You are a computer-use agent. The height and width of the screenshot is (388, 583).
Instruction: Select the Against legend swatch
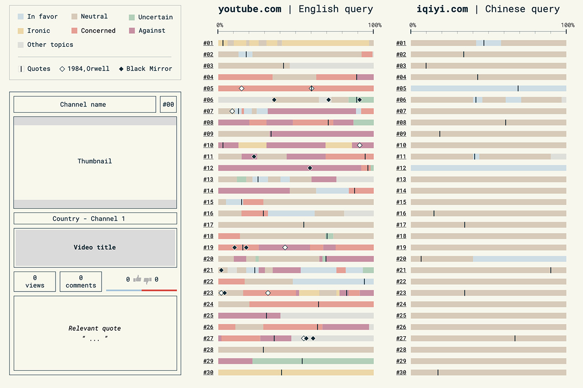coord(132,30)
